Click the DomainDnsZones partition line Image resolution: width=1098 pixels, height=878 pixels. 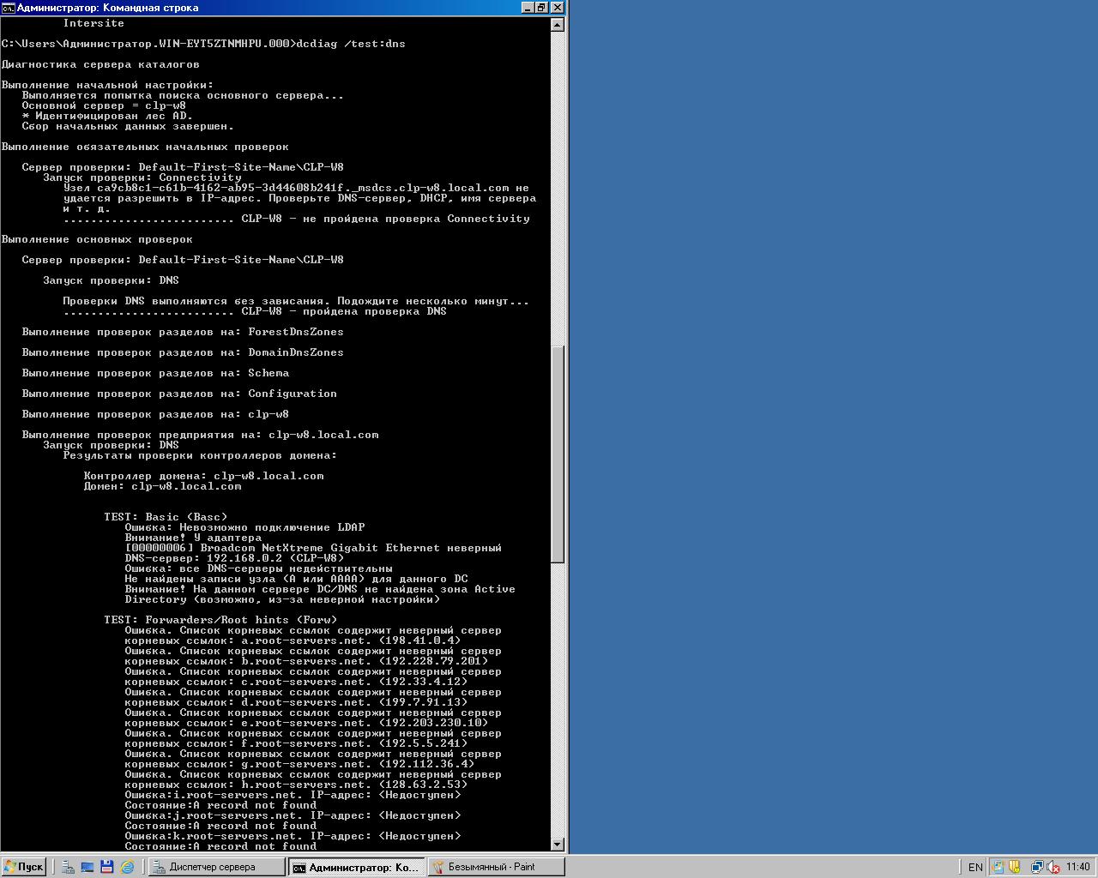point(183,352)
